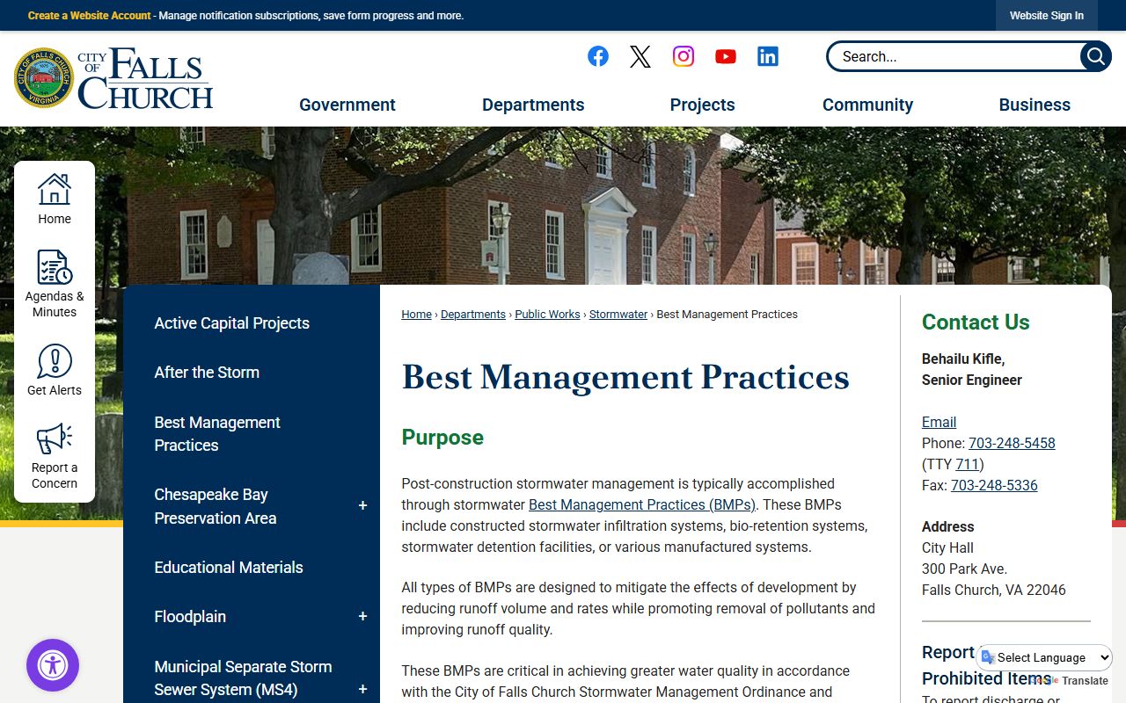Click the Email contact link
This screenshot has height=703, width=1126.
939,422
